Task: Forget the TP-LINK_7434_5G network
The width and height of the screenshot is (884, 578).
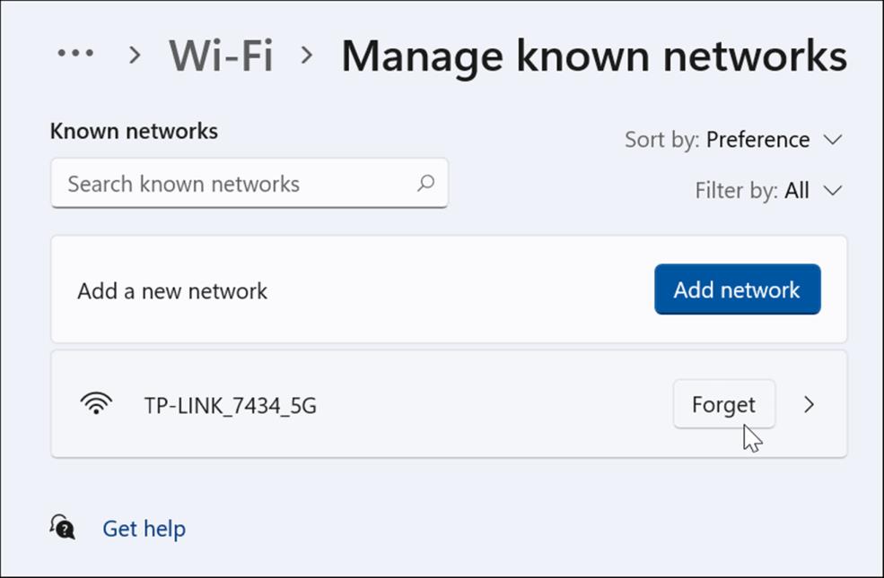Action: coord(724,404)
